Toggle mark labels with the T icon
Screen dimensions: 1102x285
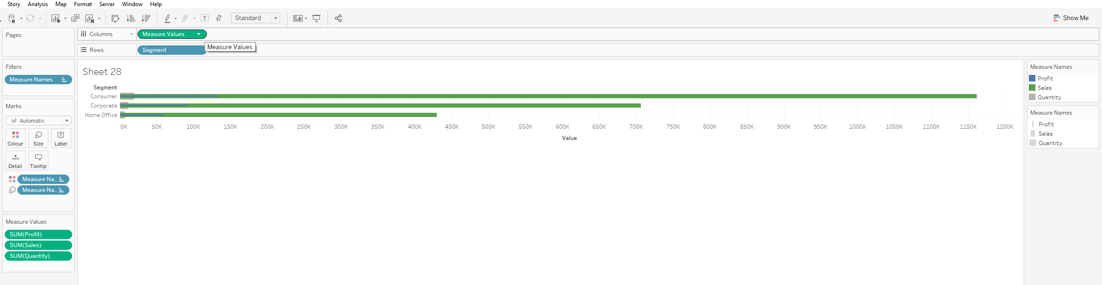click(x=205, y=18)
